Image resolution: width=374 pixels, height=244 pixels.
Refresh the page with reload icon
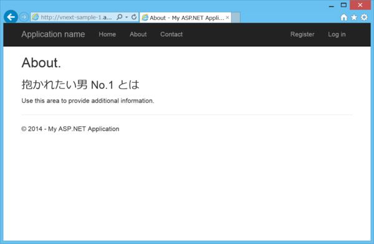click(134, 17)
